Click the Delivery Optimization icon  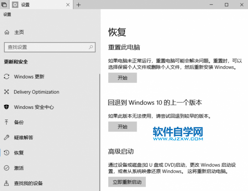7,92
